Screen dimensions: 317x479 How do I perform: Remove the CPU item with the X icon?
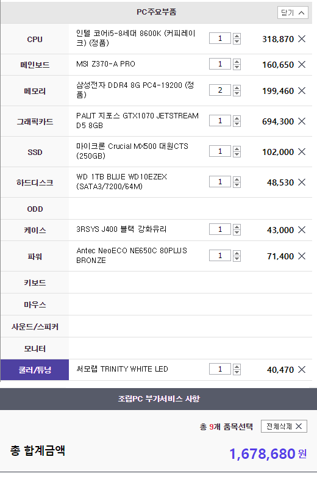tap(301, 39)
